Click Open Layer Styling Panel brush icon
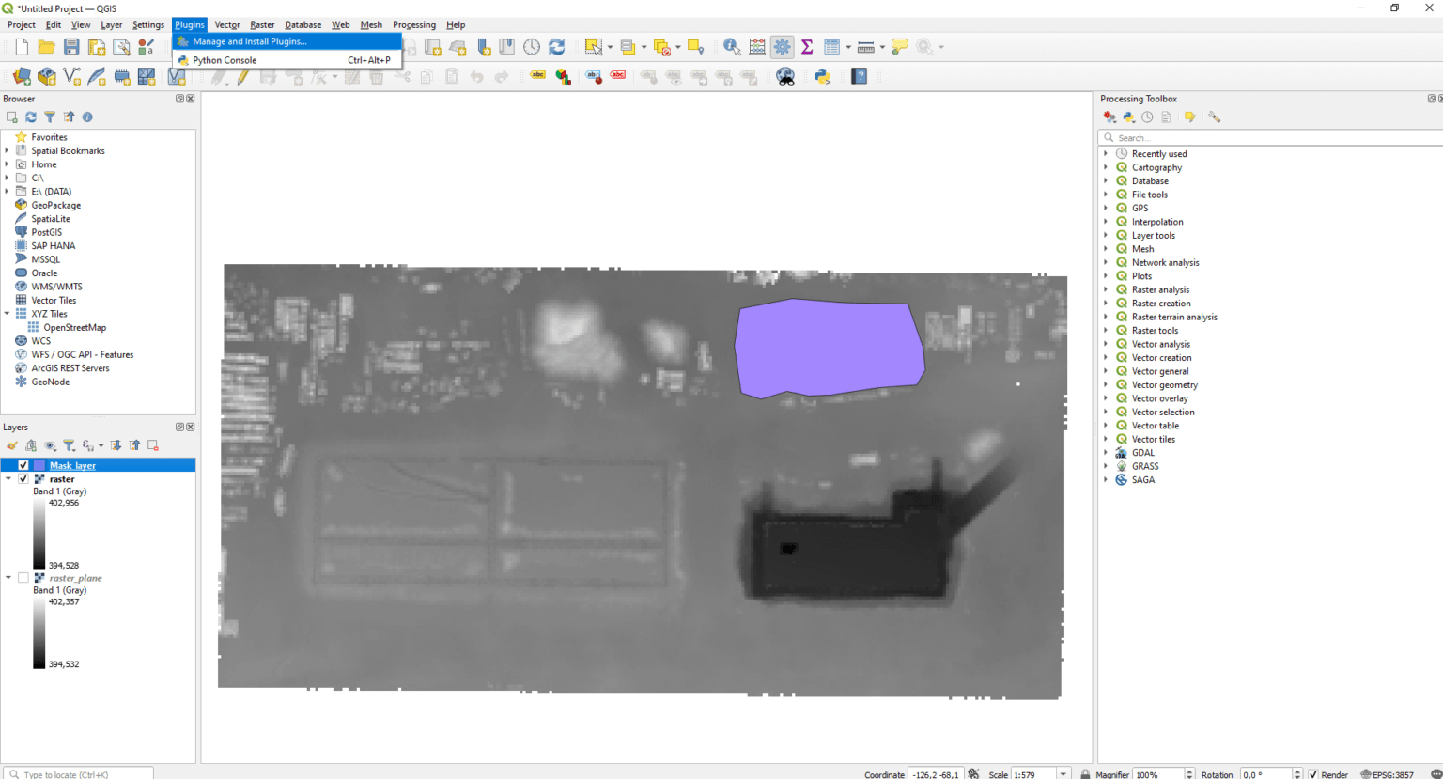The height and width of the screenshot is (779, 1443). [x=12, y=445]
